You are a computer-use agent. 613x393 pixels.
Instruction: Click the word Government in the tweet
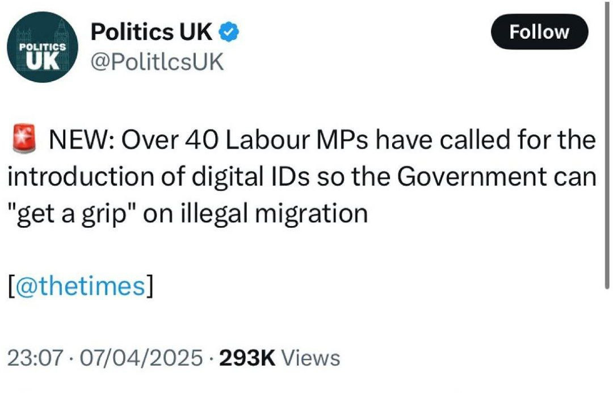pyautogui.click(x=472, y=178)
